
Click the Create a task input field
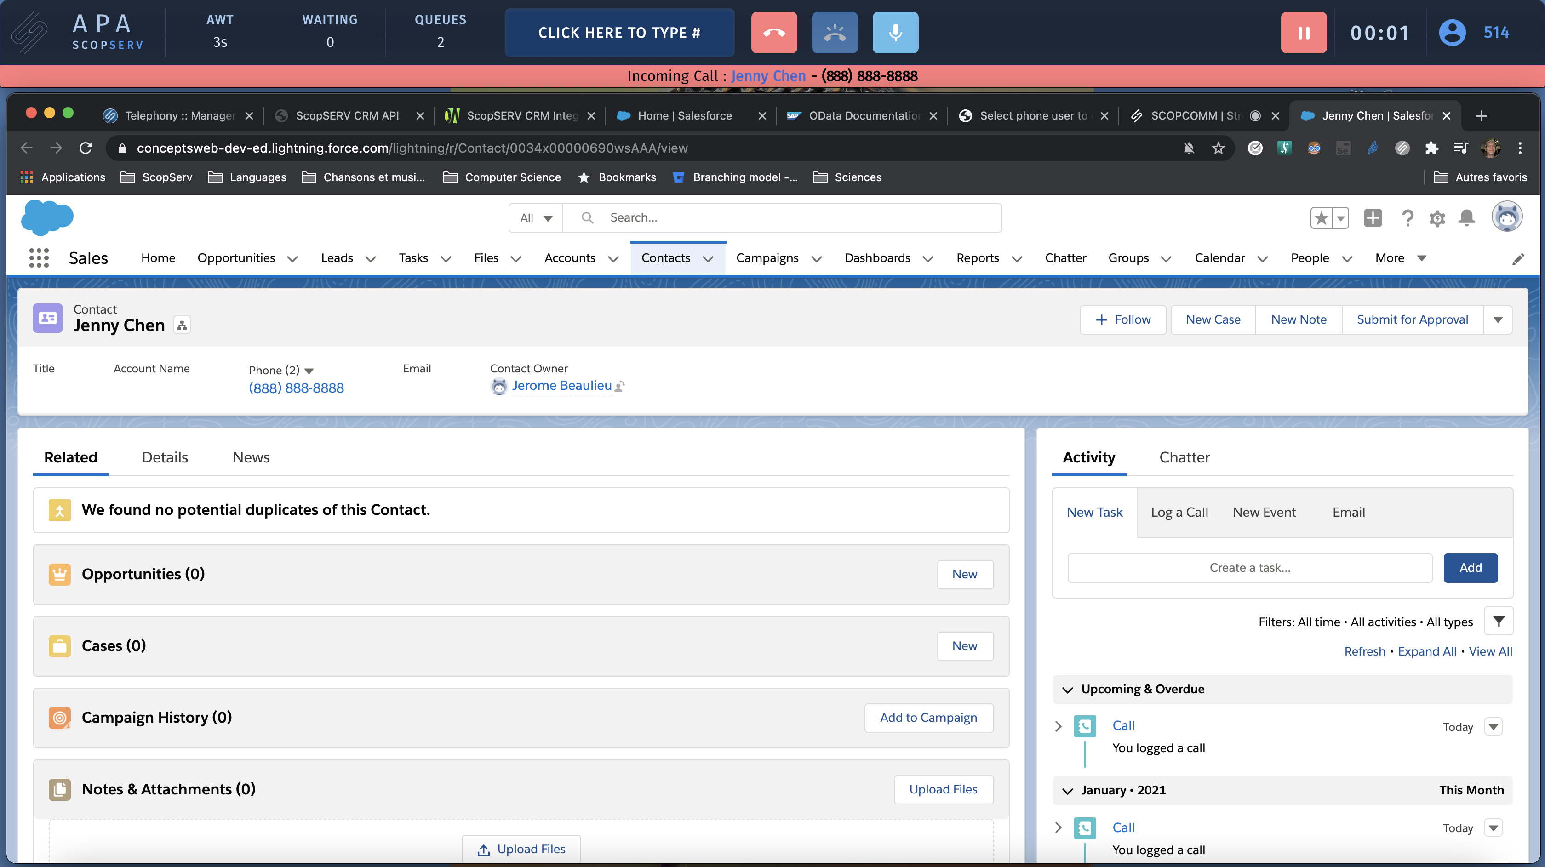tap(1250, 568)
